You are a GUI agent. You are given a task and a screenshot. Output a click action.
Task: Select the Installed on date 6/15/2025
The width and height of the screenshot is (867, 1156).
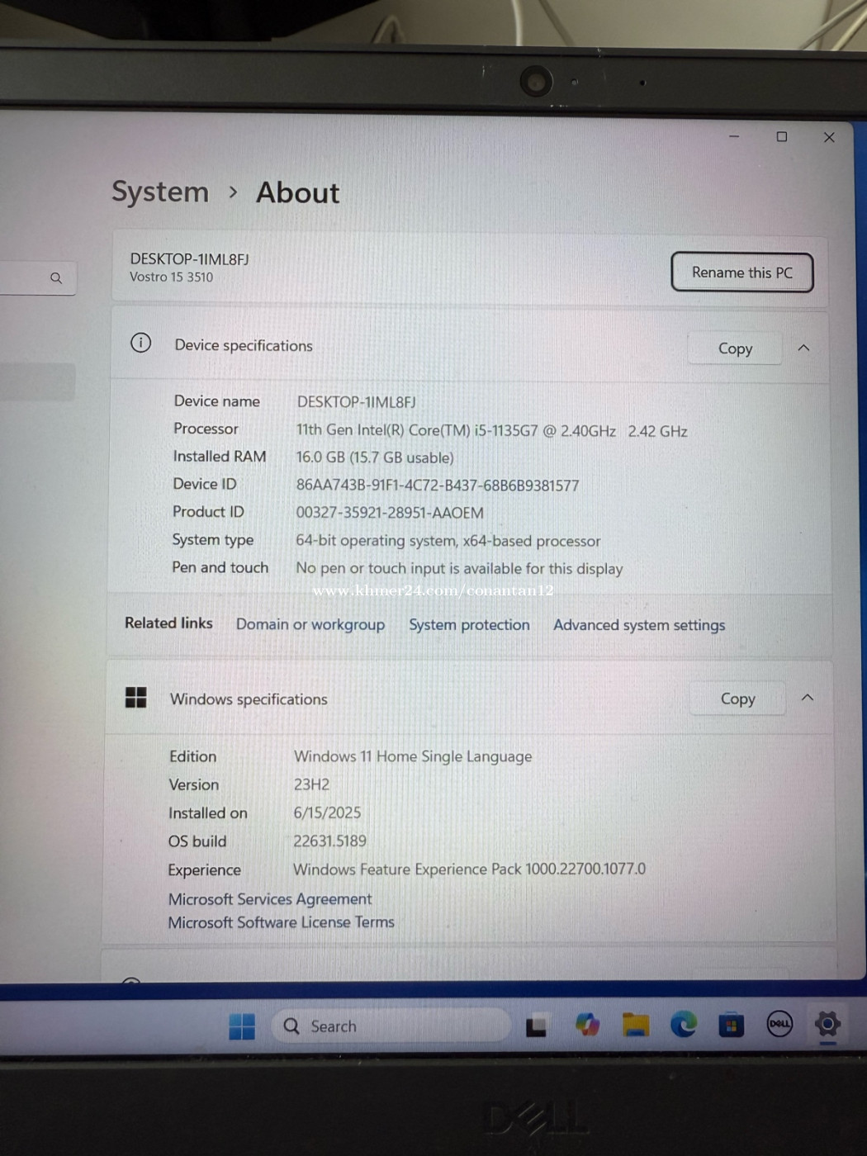[327, 813]
